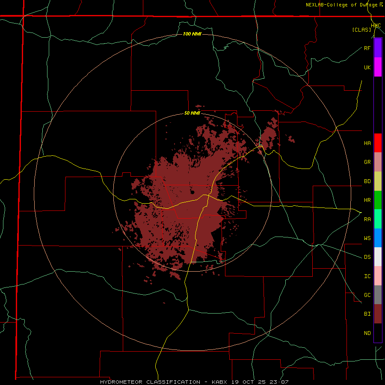Viewport: 385px width, 385px height.
Task: Select the dusty pink GR legend swatch
Action: (x=378, y=162)
